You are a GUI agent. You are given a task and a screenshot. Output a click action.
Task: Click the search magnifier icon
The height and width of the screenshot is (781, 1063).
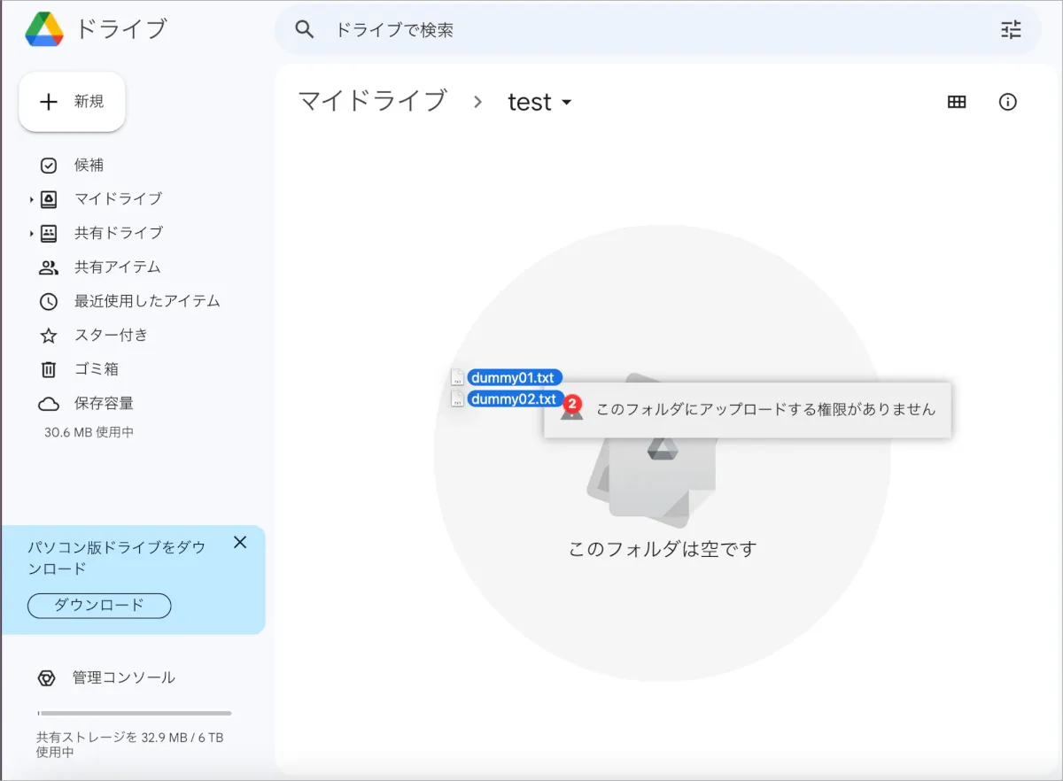305,29
